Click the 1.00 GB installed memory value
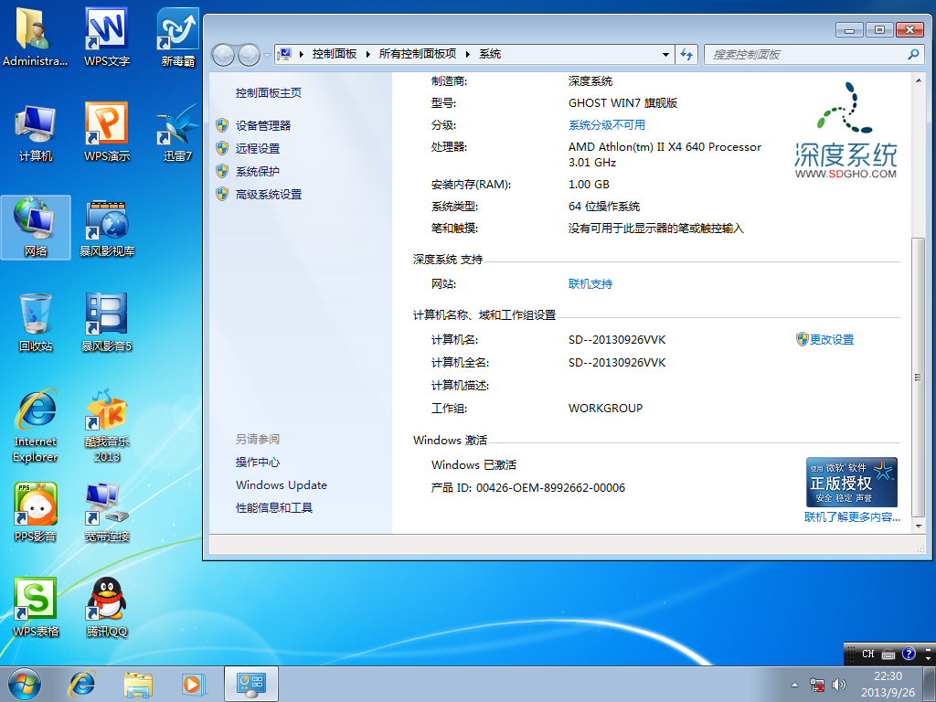The image size is (936, 702). [589, 185]
